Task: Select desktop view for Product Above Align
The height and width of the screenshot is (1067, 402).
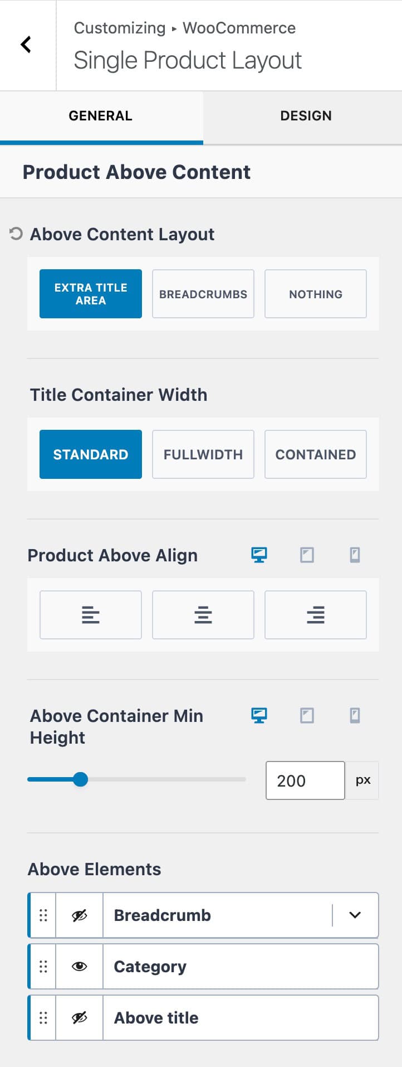Action: (259, 555)
